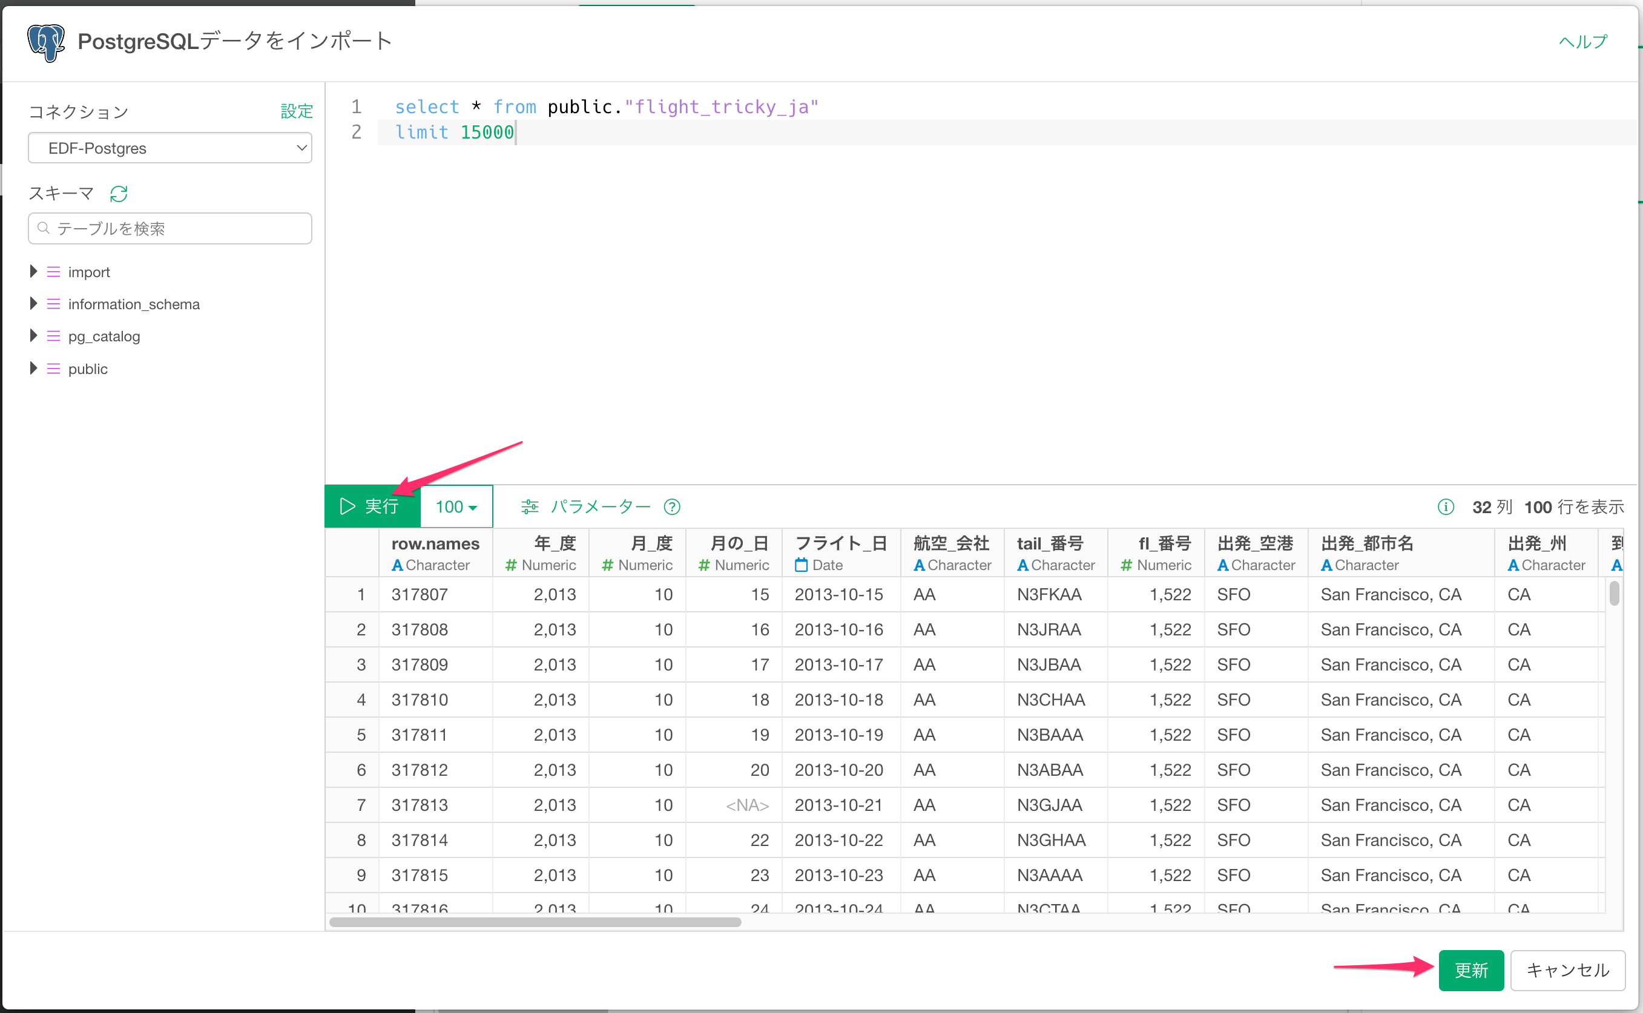Expand the information_schema tree node

[33, 304]
